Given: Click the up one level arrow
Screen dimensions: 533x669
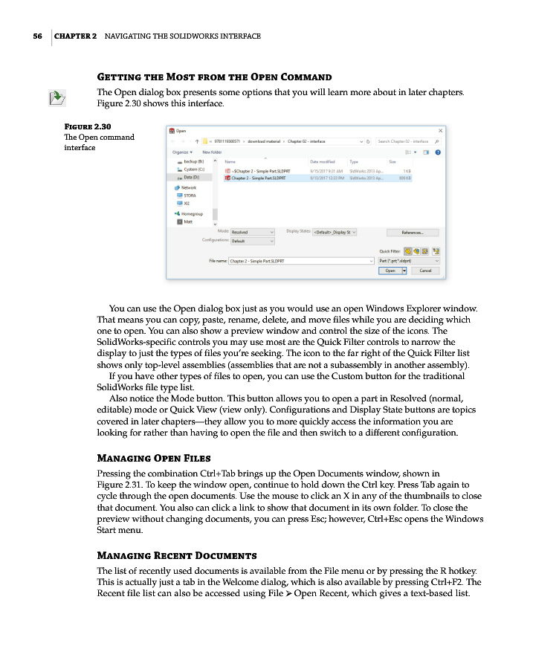Looking at the screenshot, I should click(x=197, y=140).
